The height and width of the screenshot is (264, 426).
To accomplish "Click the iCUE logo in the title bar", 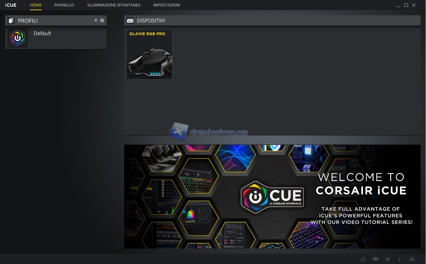I will point(11,5).
